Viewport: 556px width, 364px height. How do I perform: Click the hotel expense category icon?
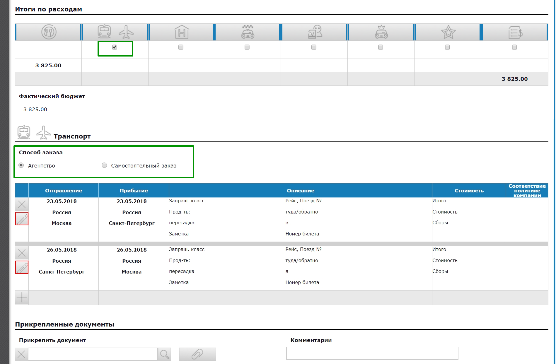pyautogui.click(x=182, y=32)
